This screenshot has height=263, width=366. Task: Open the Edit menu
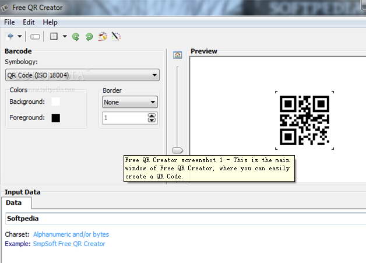click(29, 22)
